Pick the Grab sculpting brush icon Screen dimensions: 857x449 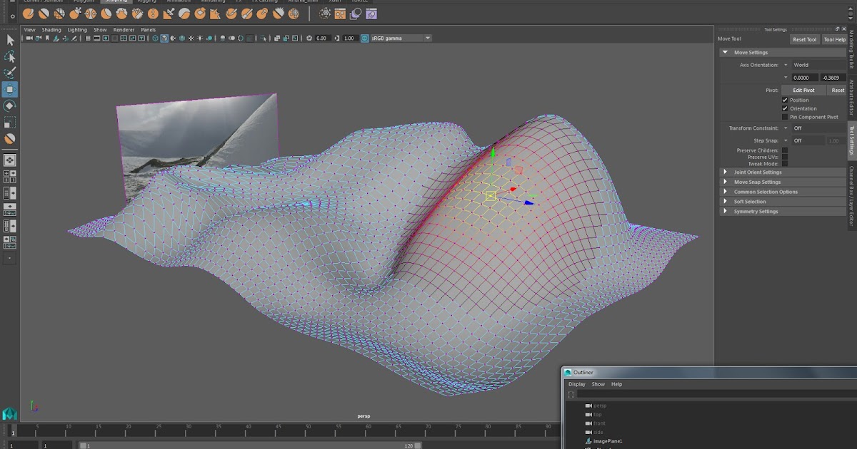[76, 13]
